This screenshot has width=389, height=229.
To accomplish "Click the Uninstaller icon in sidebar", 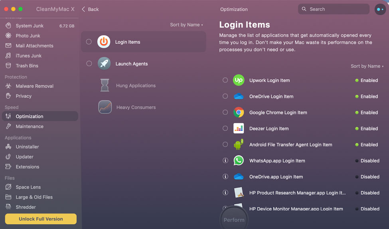I will (8, 147).
